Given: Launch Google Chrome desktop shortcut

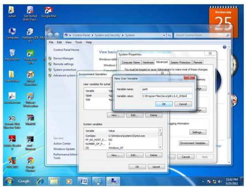Looking at the screenshot, I should 30,165.
